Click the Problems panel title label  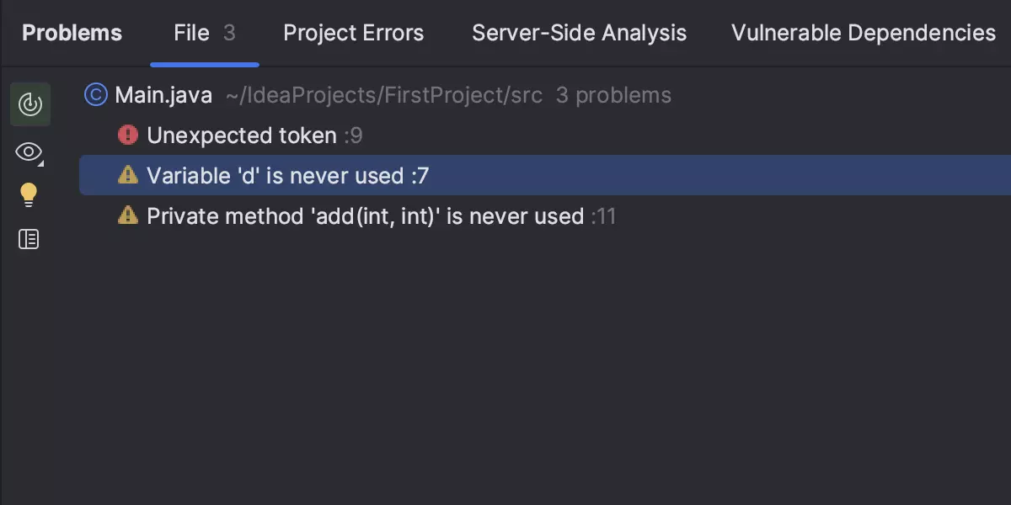click(x=72, y=33)
